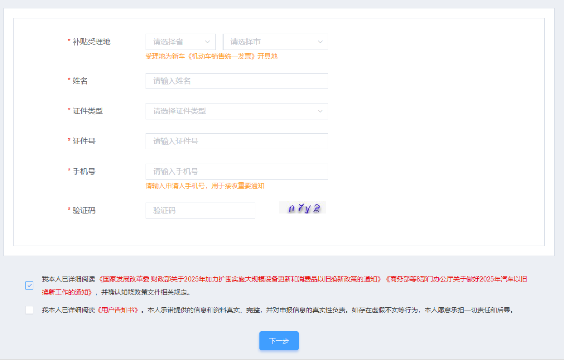Click the 手机号 field label
The height and width of the screenshot is (360, 564).
point(84,171)
